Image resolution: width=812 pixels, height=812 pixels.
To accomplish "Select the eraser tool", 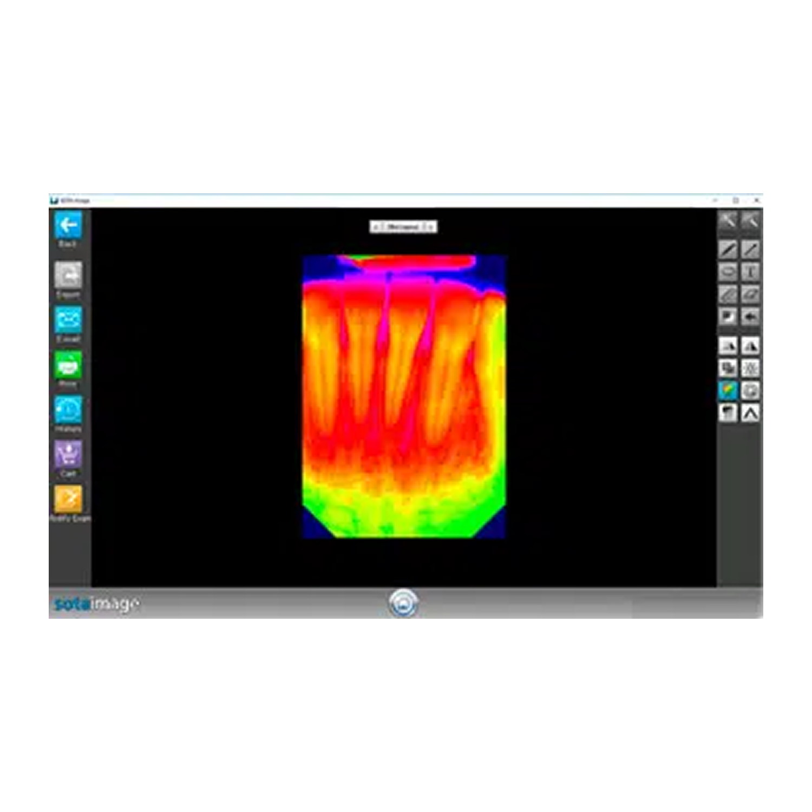I will (750, 294).
